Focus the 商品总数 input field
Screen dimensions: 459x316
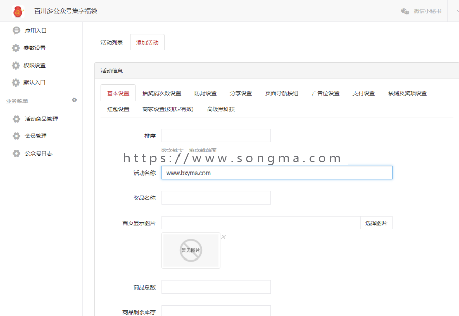click(216, 287)
